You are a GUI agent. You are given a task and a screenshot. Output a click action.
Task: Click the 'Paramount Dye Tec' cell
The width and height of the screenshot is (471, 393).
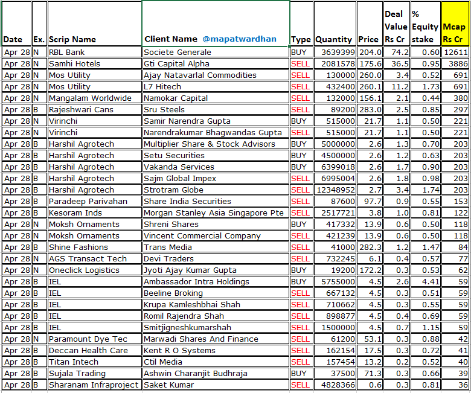pos(94,339)
